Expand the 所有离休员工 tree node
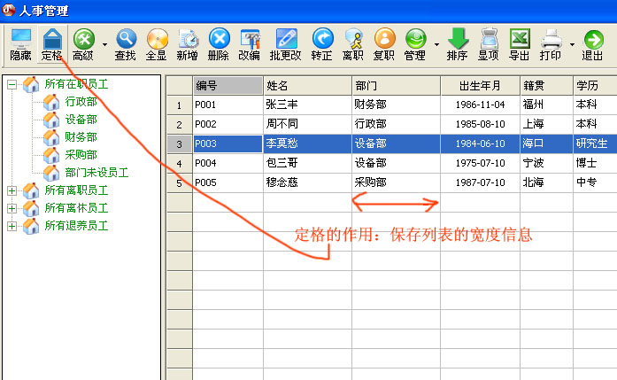Viewport: 617px width, 380px height. tap(12, 208)
